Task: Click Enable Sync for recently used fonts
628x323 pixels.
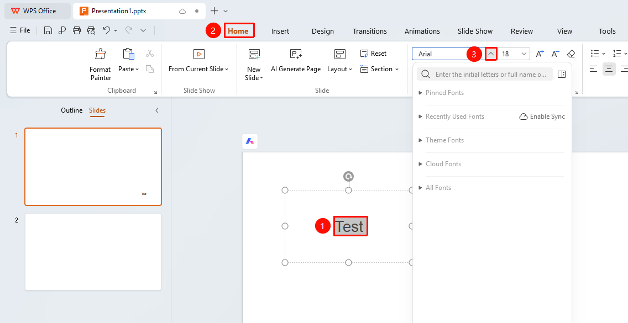Action: tap(542, 117)
